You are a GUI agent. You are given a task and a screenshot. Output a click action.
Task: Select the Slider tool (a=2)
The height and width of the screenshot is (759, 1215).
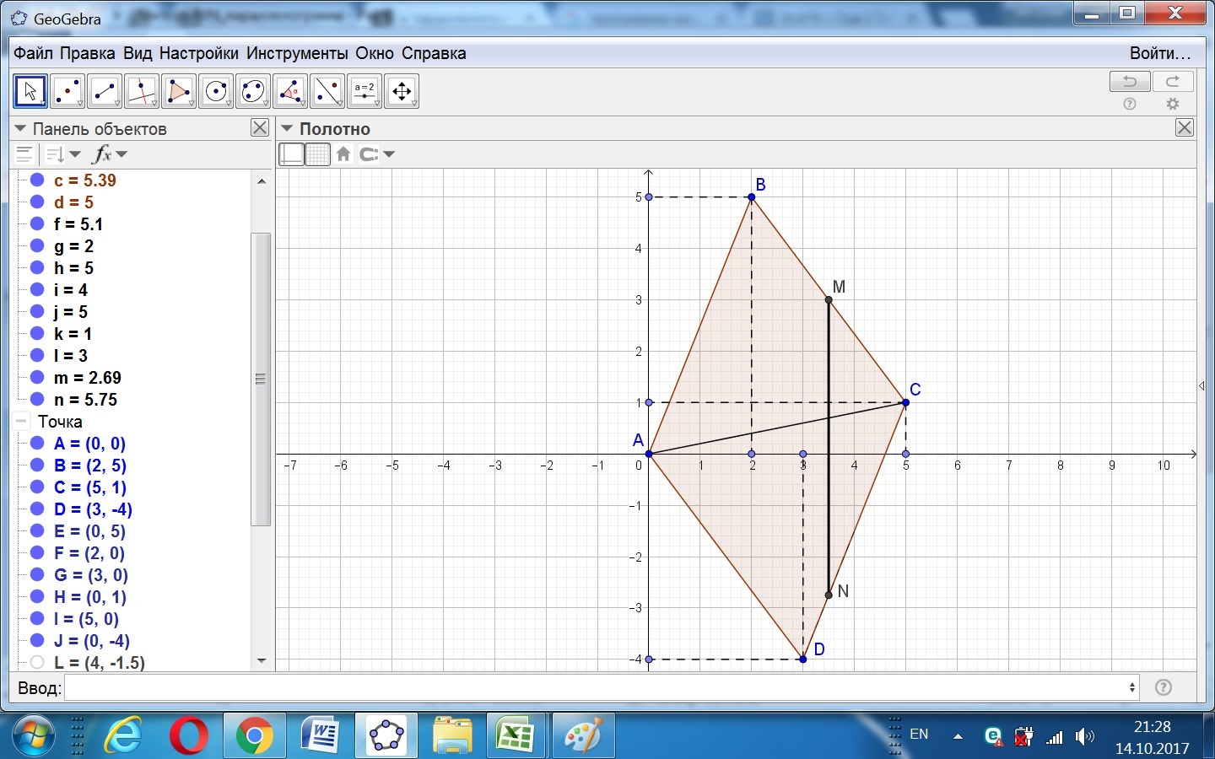364,91
